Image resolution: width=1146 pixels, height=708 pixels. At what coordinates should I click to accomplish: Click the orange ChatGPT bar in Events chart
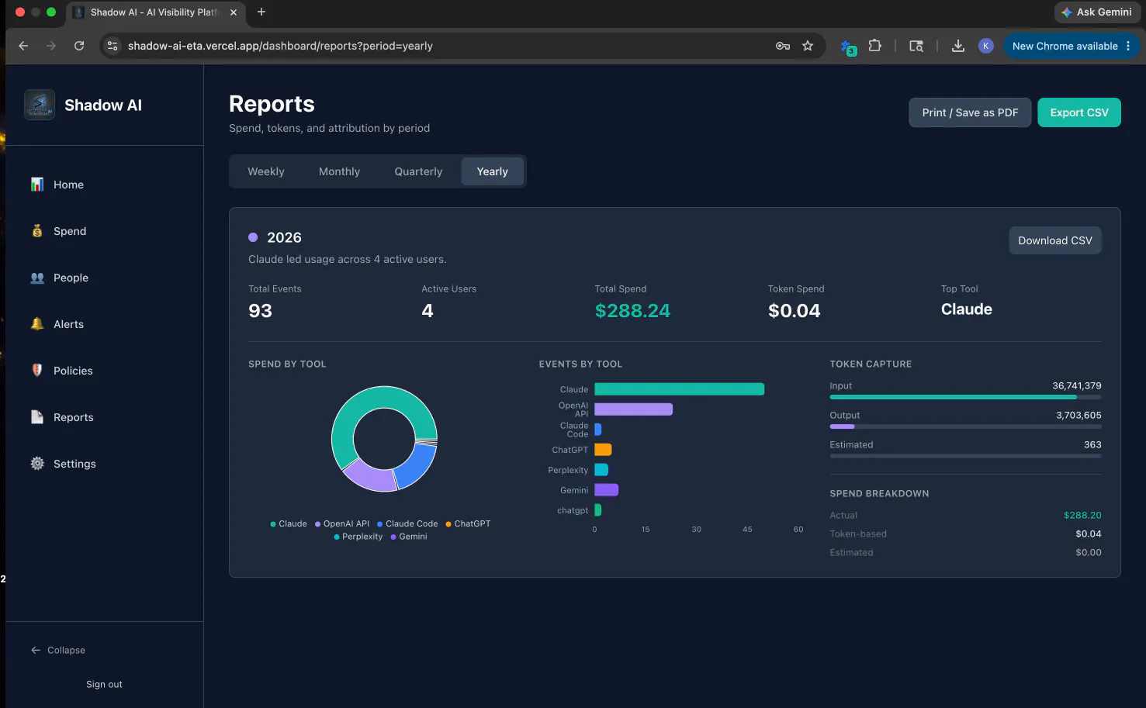click(x=603, y=450)
